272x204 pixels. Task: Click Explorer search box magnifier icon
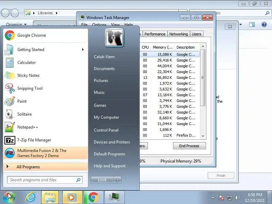[267, 13]
